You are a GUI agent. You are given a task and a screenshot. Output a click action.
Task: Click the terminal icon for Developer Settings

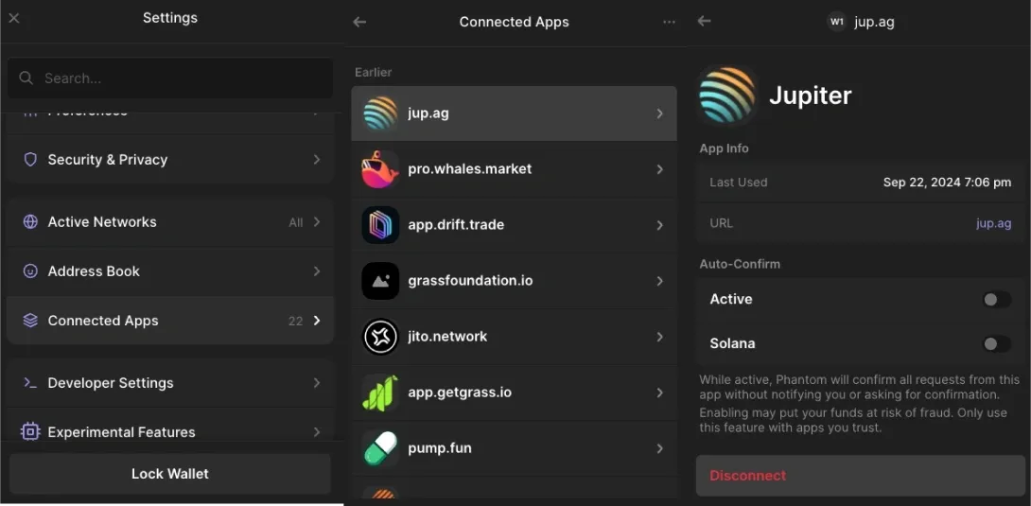point(30,383)
